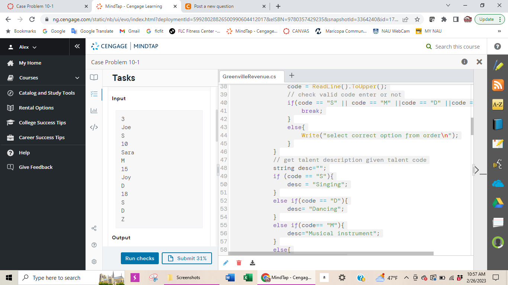Click the code editor horizontal scrollbar
Viewport: 508px width, 285px height.
pyautogui.click(x=331, y=253)
